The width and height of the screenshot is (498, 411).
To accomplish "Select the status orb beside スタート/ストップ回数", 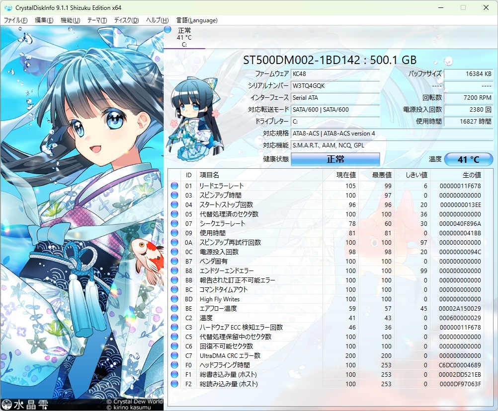I will tap(174, 205).
